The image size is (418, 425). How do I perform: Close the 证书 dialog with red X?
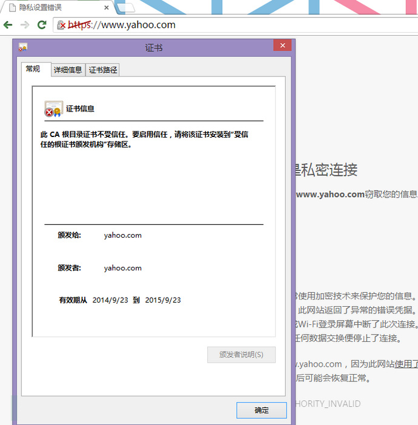pos(282,45)
